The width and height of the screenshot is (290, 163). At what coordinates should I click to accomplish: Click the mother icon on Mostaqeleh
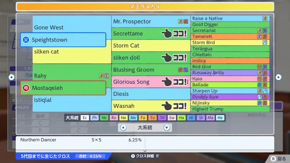click(26, 88)
